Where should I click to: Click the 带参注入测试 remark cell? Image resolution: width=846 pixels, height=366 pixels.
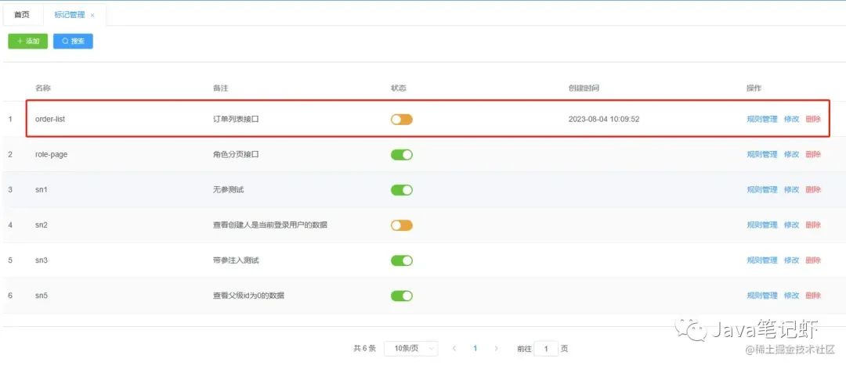236,260
